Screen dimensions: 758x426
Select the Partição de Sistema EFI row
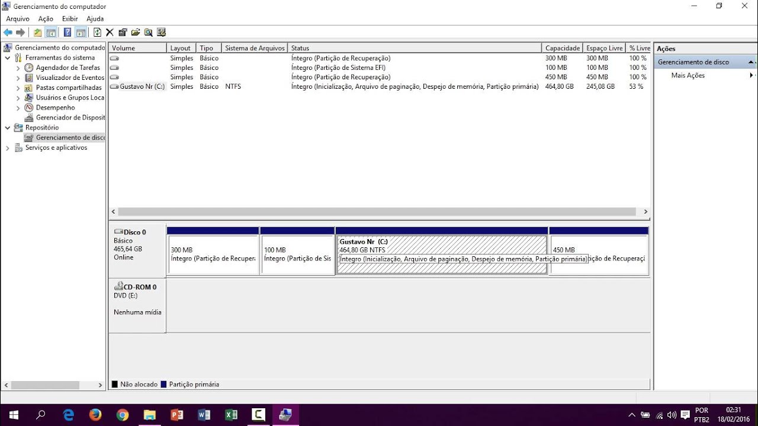tap(379, 67)
